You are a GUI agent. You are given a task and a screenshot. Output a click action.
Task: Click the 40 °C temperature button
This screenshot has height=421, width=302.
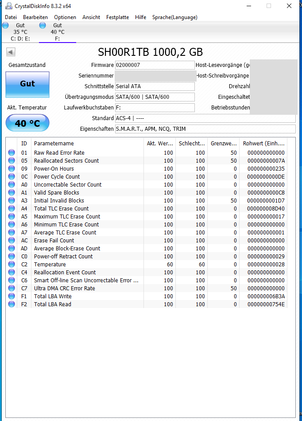27,123
